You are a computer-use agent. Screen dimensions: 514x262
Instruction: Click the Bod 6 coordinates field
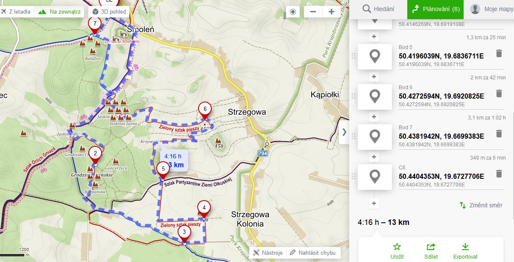(441, 96)
